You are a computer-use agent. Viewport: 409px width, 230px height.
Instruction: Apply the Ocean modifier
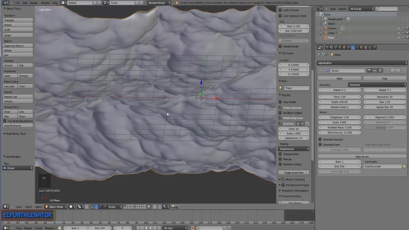[x=339, y=78]
